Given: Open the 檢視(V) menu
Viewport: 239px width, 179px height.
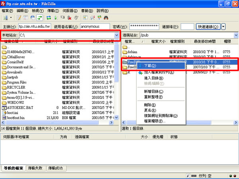Looking at the screenshot, I should [38, 11].
